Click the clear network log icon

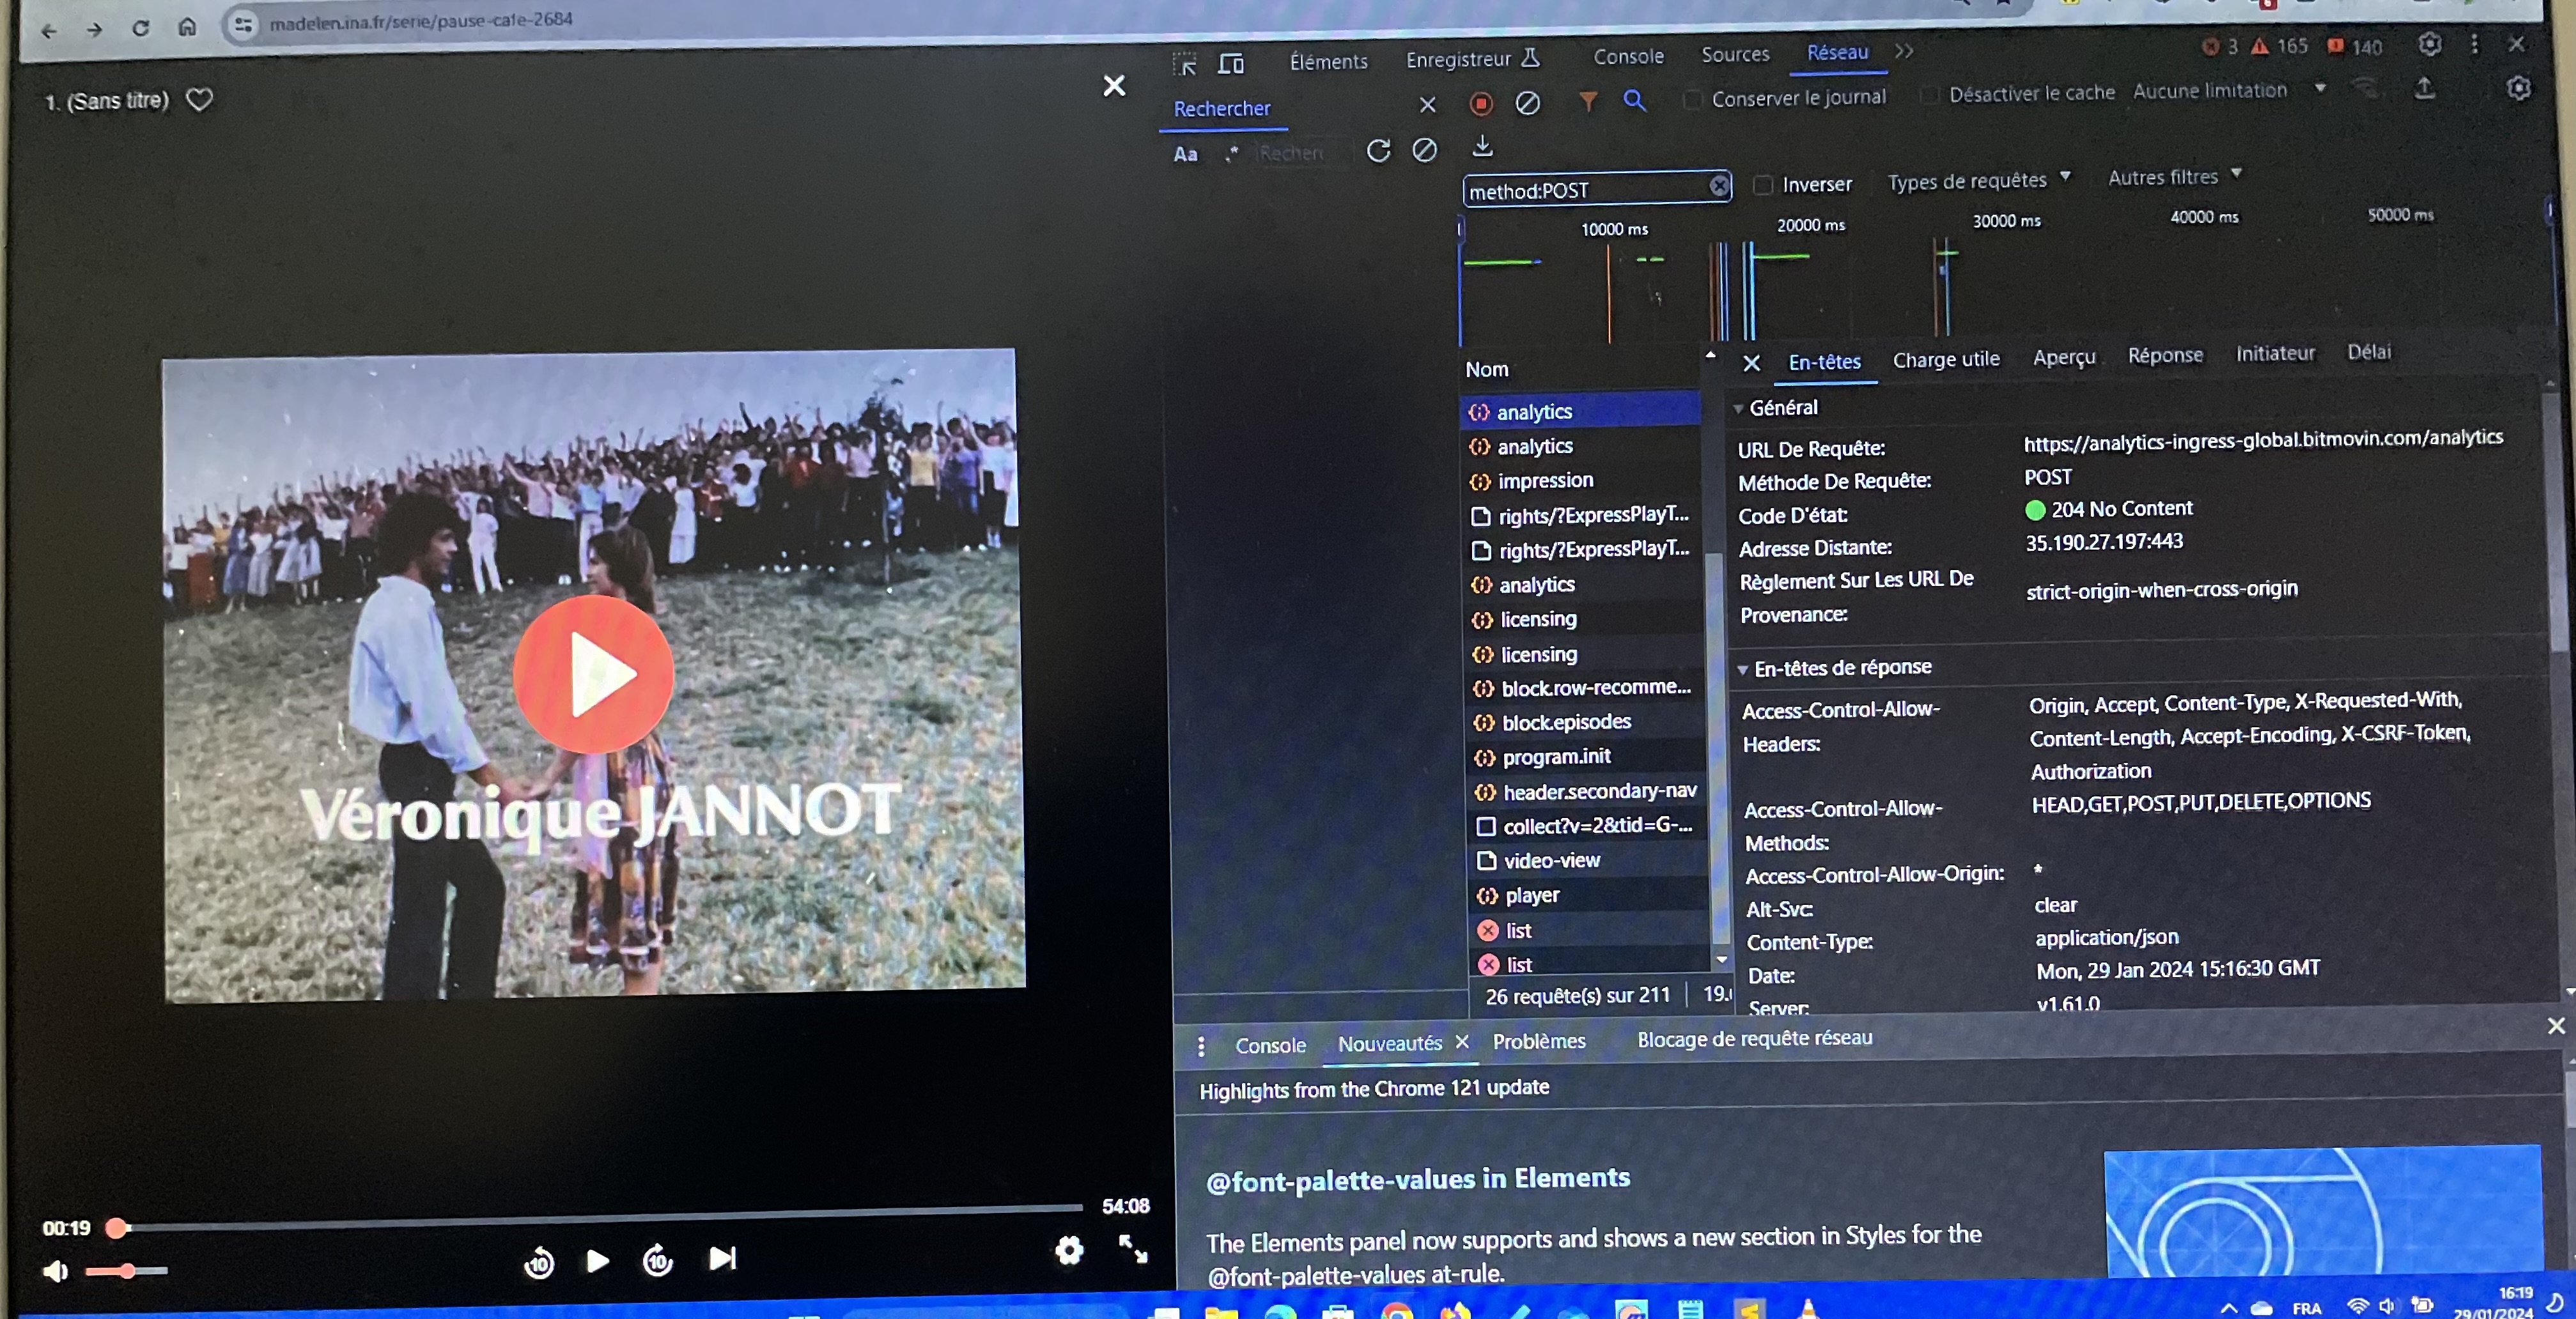pyautogui.click(x=1527, y=103)
